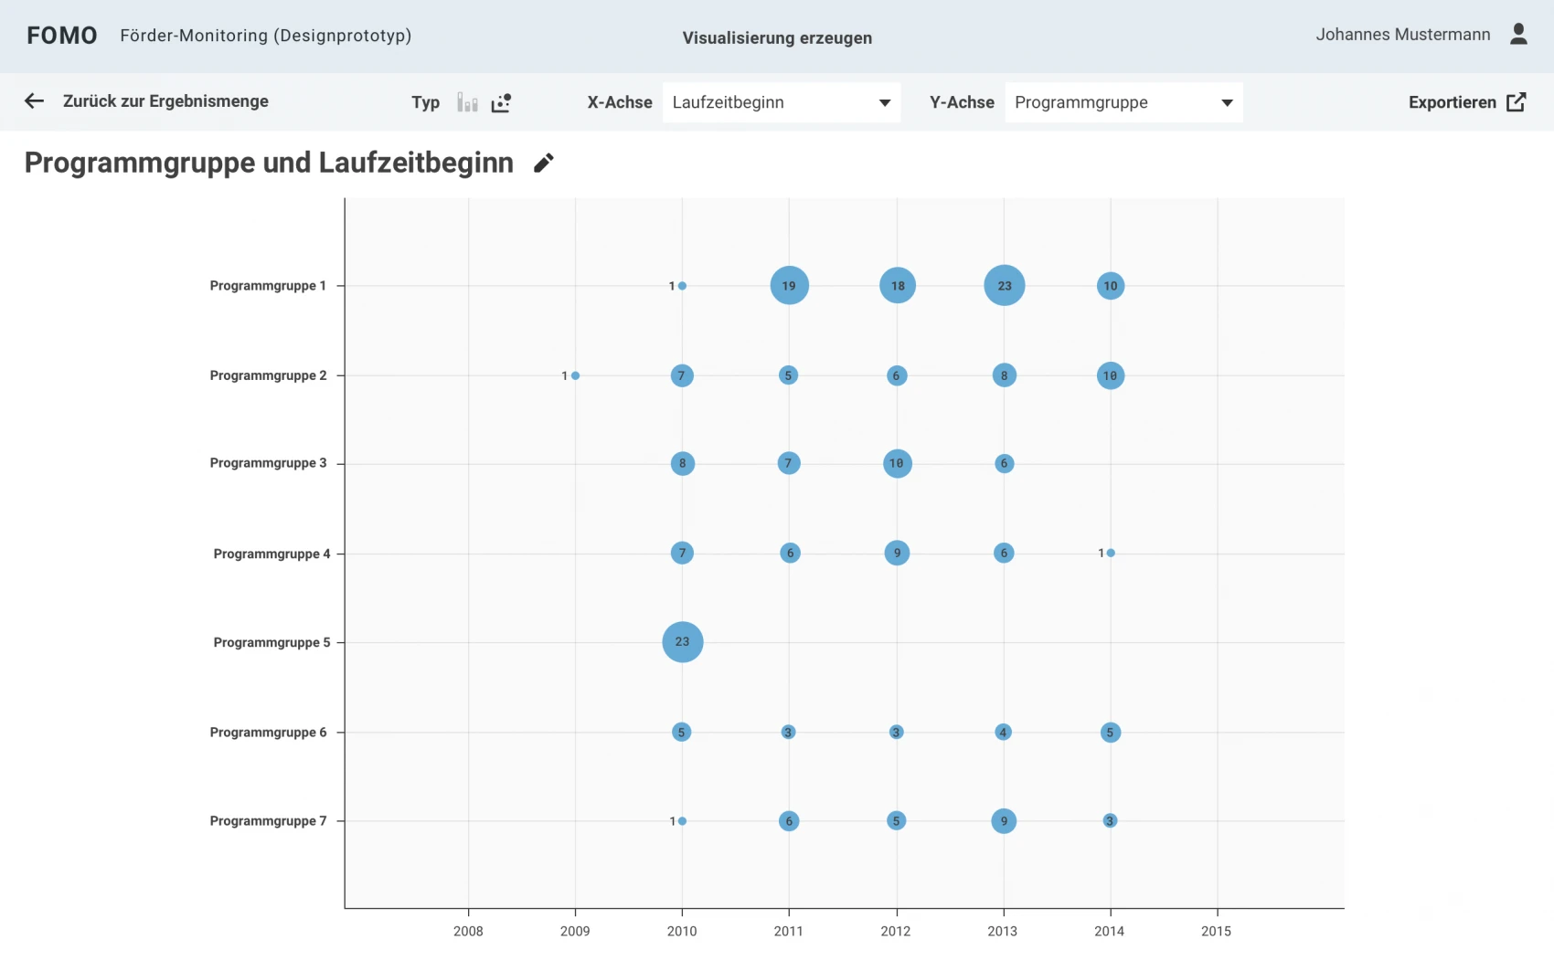Click the Programmgruppe 3 bubble for 2012

coord(897,464)
